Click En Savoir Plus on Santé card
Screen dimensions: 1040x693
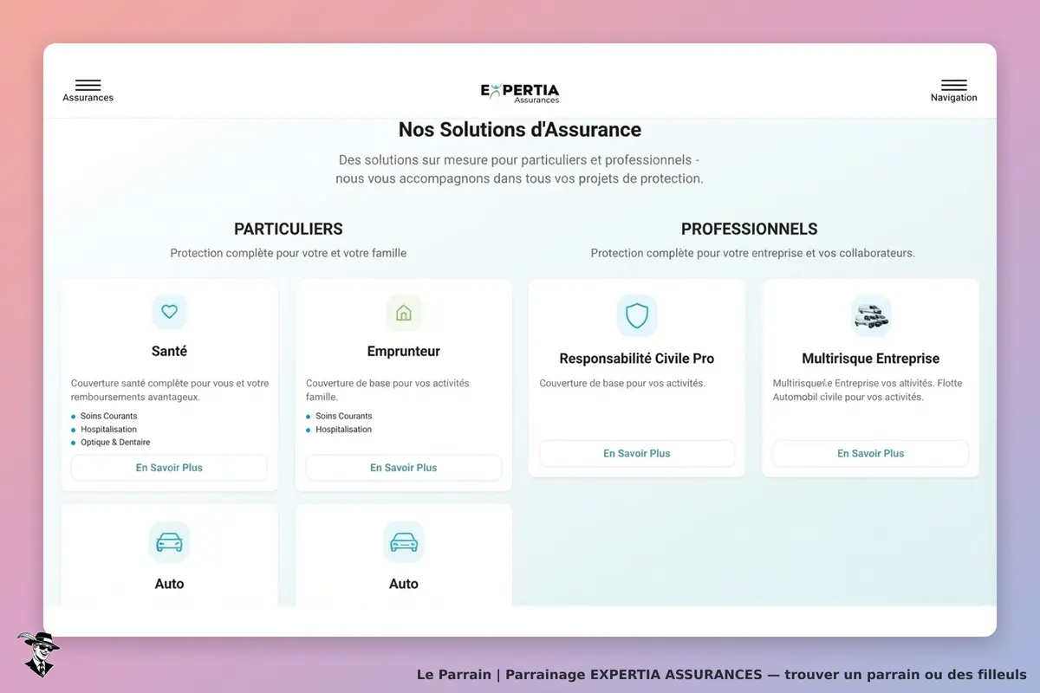[x=169, y=468]
